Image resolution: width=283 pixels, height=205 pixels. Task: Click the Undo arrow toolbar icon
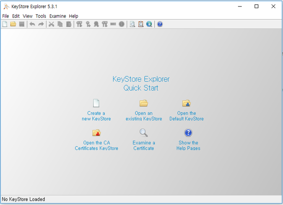point(32,24)
